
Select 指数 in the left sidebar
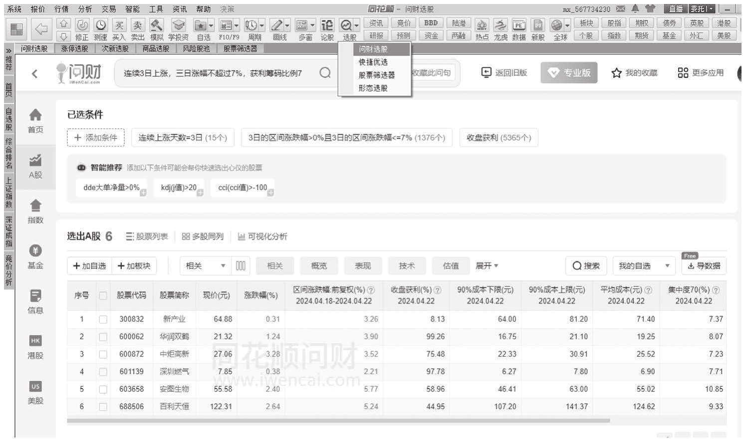(35, 212)
